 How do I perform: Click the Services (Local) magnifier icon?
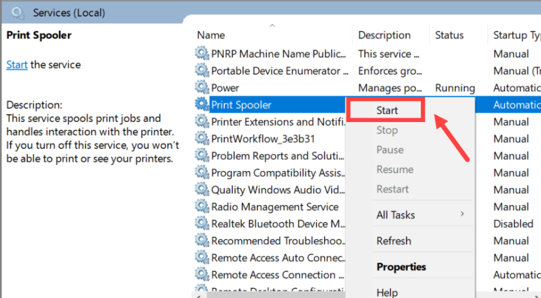18,12
